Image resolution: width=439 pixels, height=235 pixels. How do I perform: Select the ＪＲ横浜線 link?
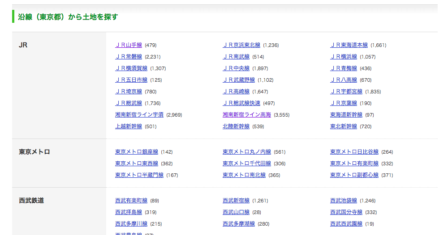[x=344, y=57]
